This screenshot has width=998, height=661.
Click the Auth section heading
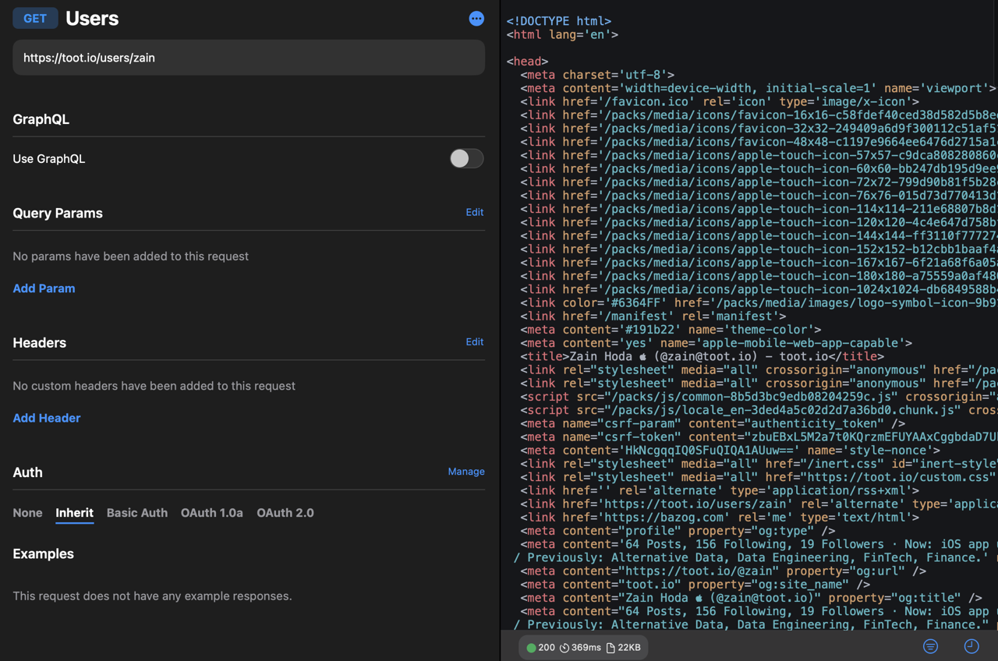28,472
